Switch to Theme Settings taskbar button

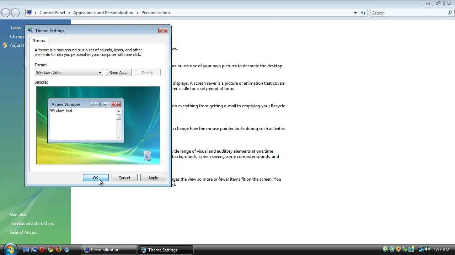click(x=166, y=250)
